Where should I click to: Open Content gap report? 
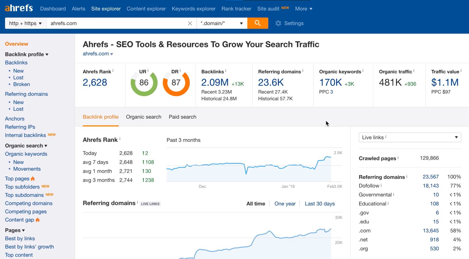point(20,220)
